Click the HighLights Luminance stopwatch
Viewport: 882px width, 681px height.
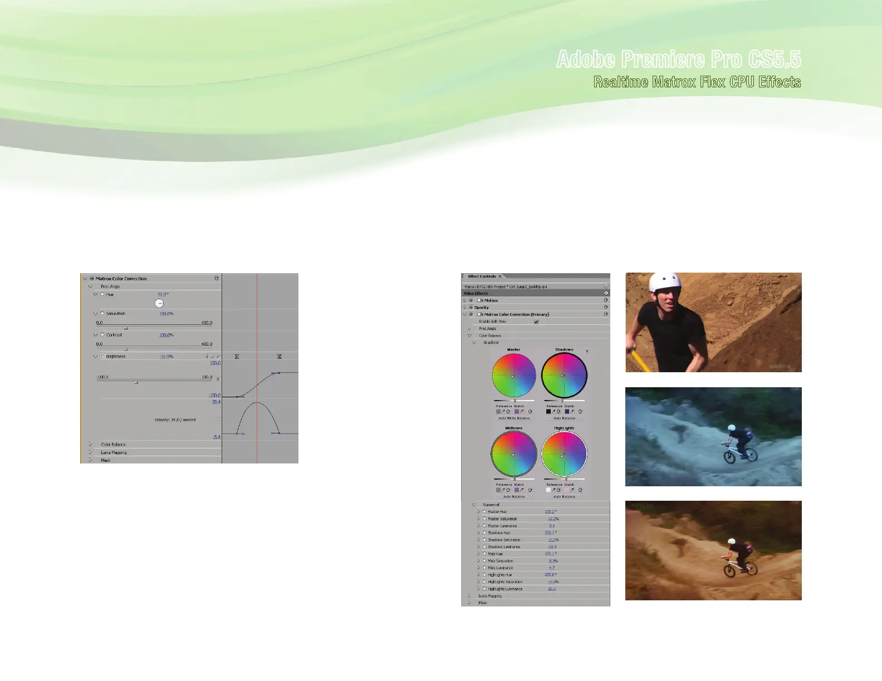(484, 589)
